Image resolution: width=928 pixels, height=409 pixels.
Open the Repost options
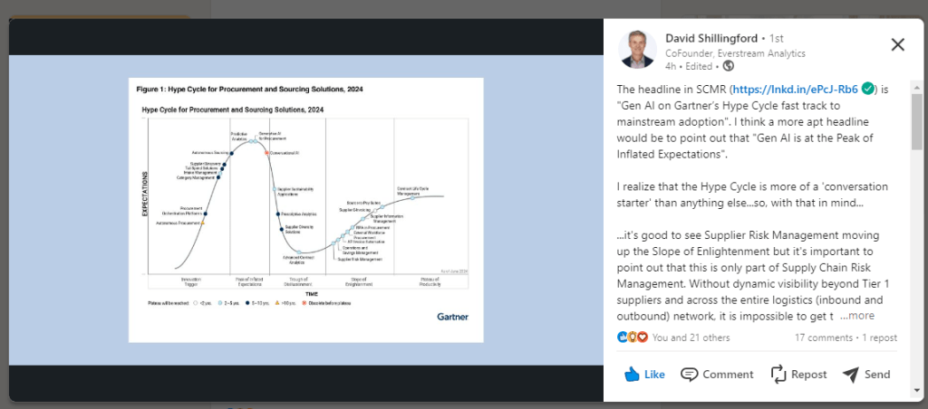pos(798,375)
